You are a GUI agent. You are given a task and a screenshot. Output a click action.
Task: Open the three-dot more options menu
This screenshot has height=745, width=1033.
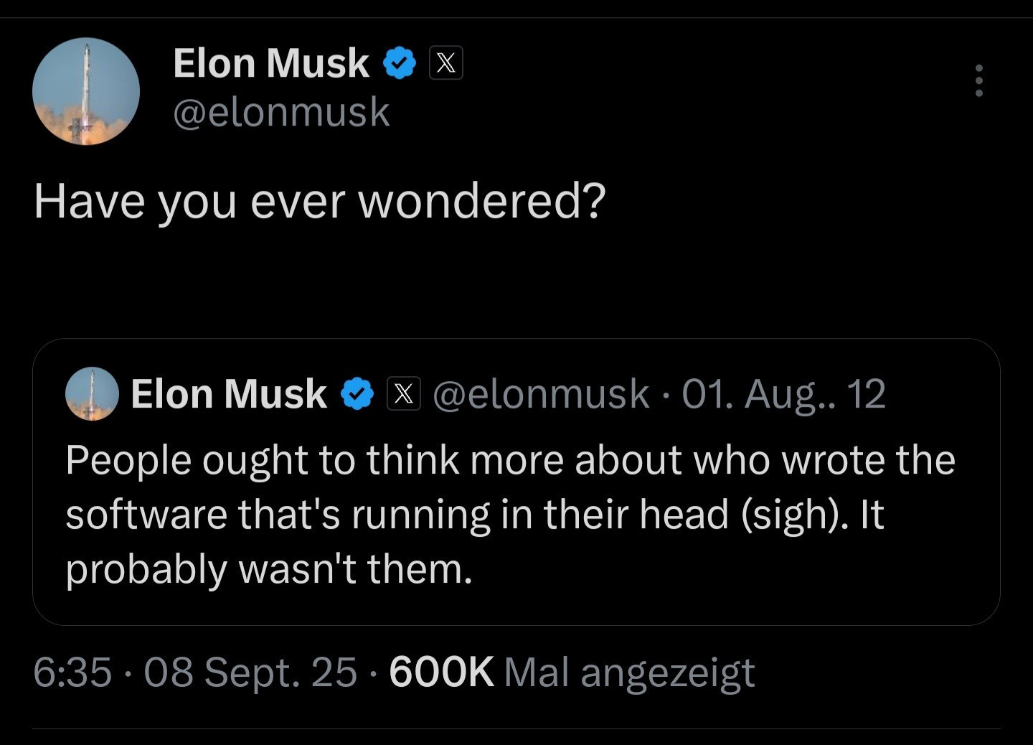click(x=978, y=80)
